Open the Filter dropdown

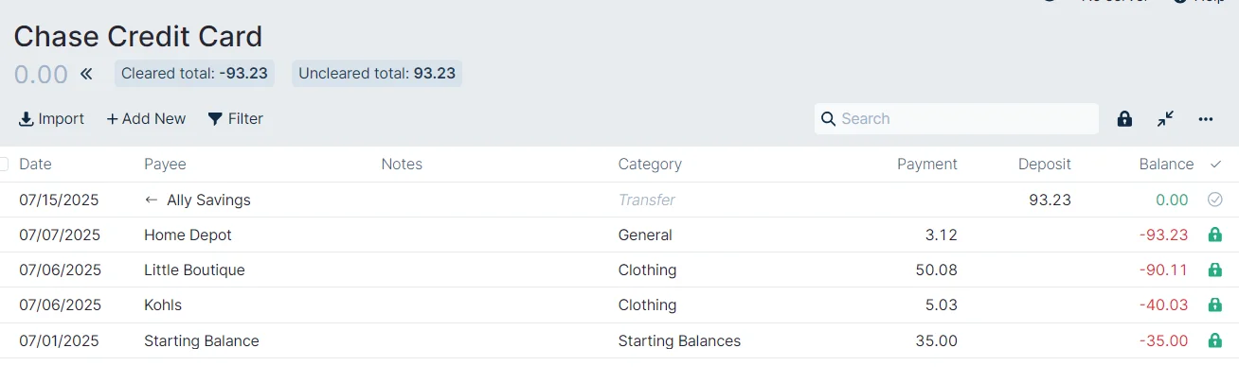pyautogui.click(x=235, y=119)
